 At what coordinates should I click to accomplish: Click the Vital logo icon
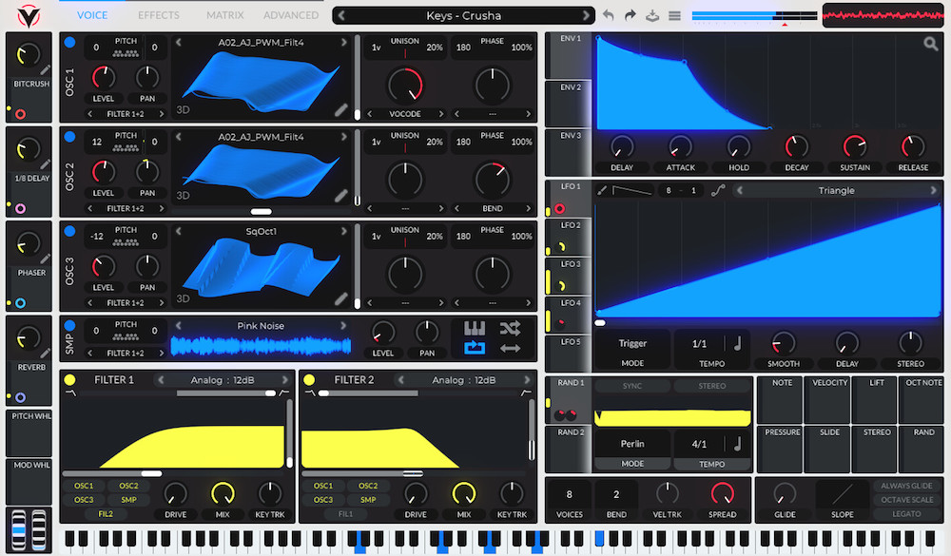tap(28, 16)
